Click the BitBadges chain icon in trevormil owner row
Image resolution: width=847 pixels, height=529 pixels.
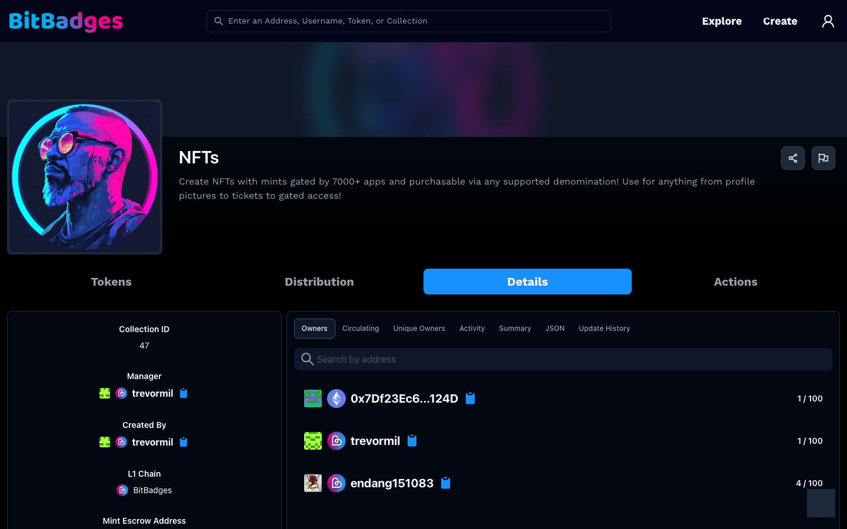[x=336, y=441]
